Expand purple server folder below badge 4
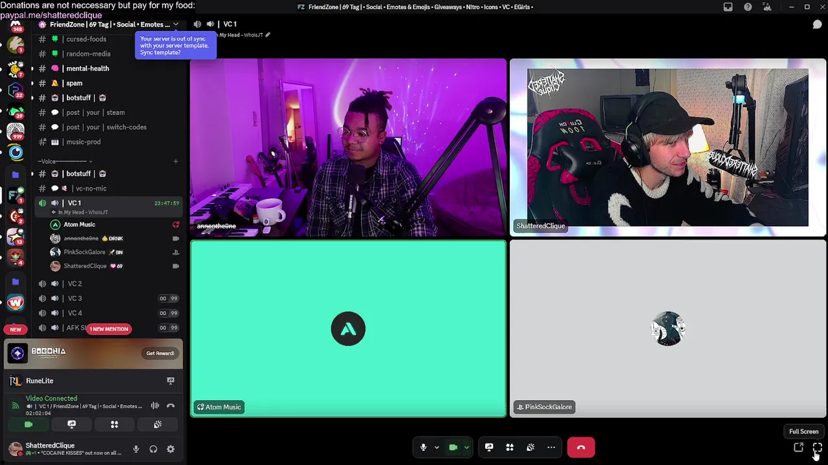828x465 pixels. (x=16, y=282)
